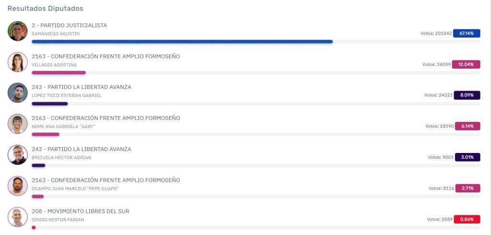Click Villaggi Agostina's pink progress bar
The height and width of the screenshot is (235, 491).
(x=58, y=73)
